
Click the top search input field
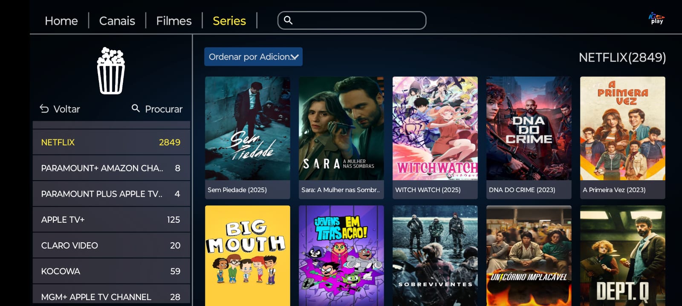[x=352, y=20]
